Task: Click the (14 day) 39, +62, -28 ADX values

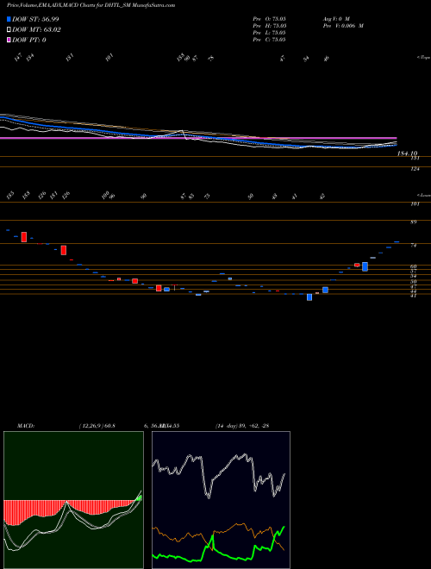Action: [242, 426]
